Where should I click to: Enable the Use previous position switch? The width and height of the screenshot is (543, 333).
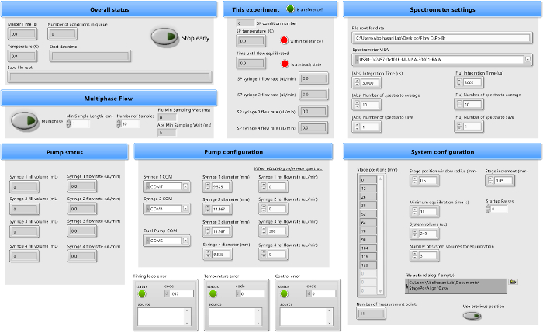tap(472, 315)
